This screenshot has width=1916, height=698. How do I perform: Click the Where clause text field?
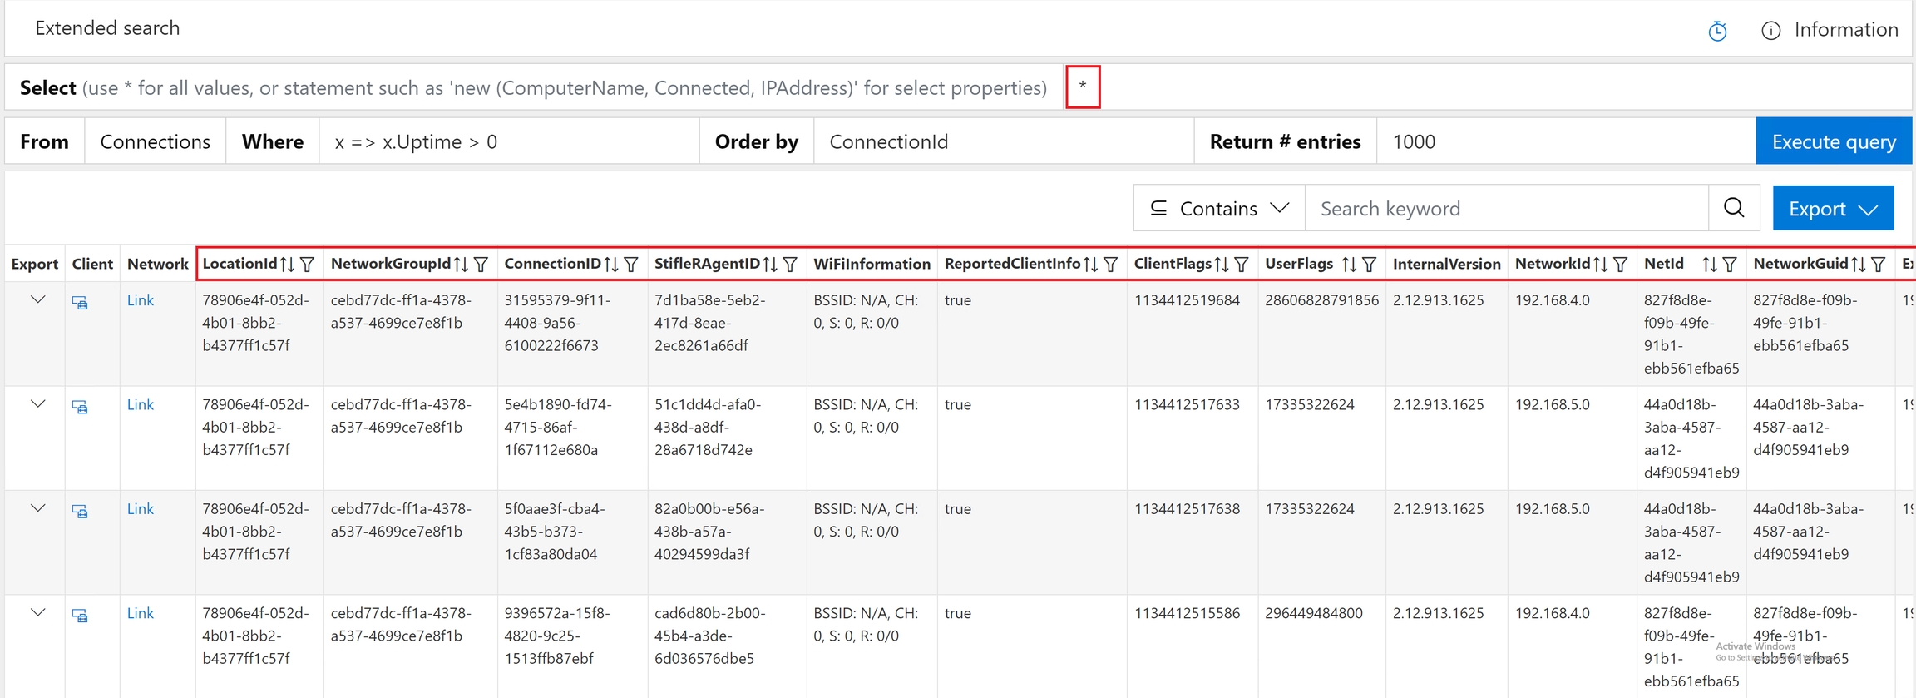(507, 141)
